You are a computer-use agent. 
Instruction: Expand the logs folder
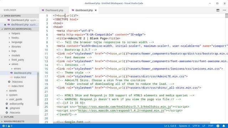click(14, 51)
